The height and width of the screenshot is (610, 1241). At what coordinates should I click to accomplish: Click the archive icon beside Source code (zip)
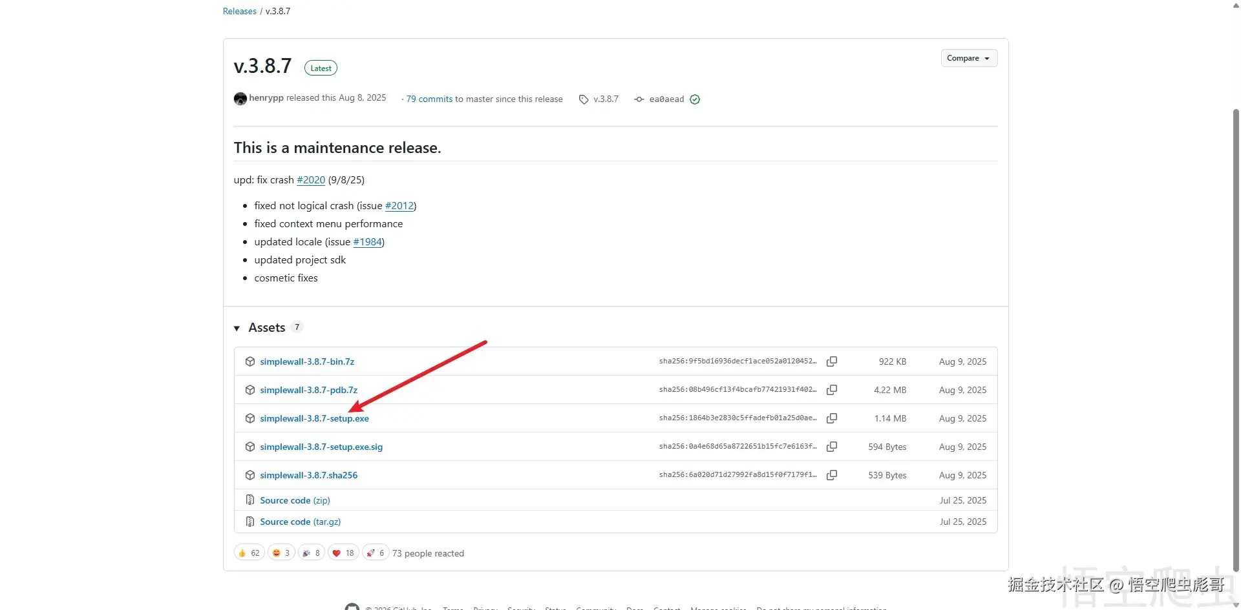[x=250, y=500]
